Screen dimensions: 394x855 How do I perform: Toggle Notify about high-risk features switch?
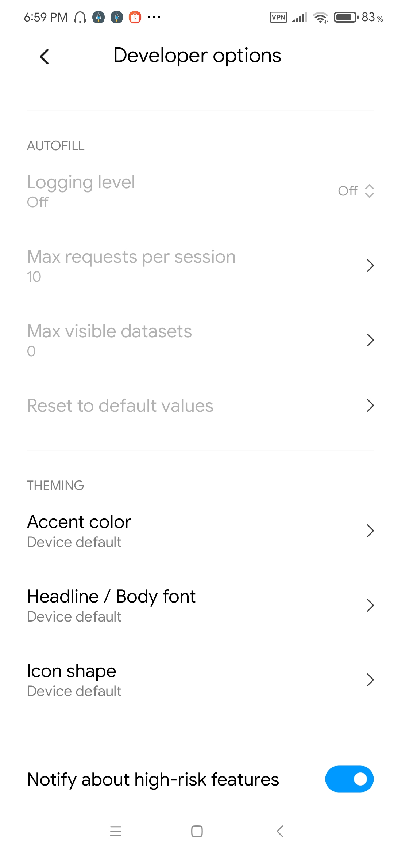point(349,779)
